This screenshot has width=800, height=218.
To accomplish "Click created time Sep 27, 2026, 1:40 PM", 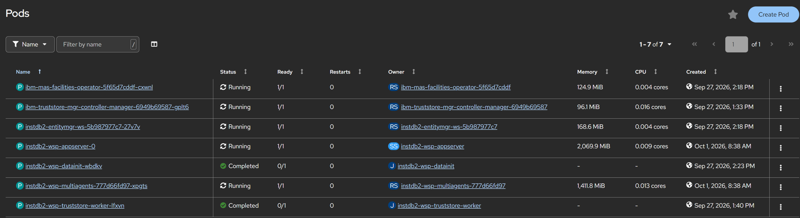I will [724, 205].
